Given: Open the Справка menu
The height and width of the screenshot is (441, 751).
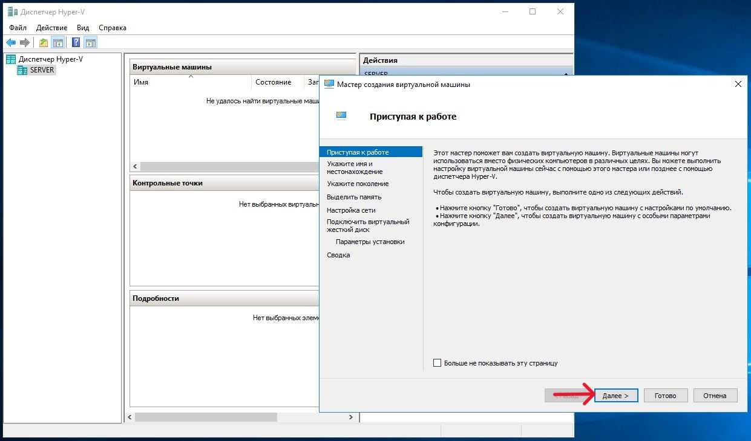Looking at the screenshot, I should tap(112, 28).
